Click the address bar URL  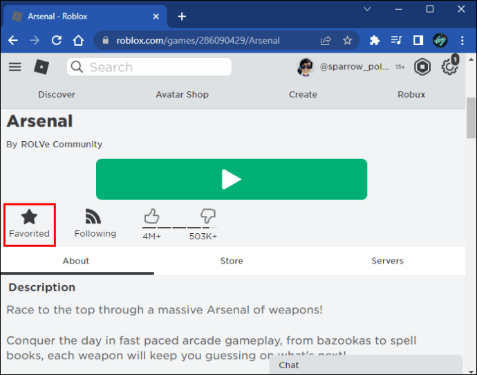point(198,41)
